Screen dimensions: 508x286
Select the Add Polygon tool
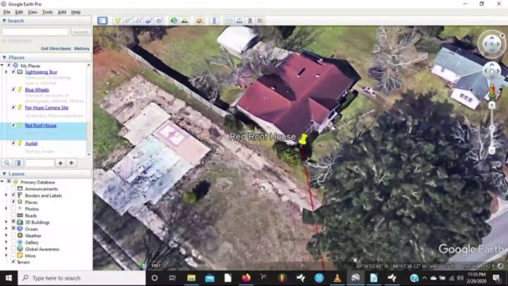(x=128, y=20)
